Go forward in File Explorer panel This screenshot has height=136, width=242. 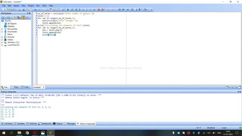pyautogui.click(x=8, y=18)
